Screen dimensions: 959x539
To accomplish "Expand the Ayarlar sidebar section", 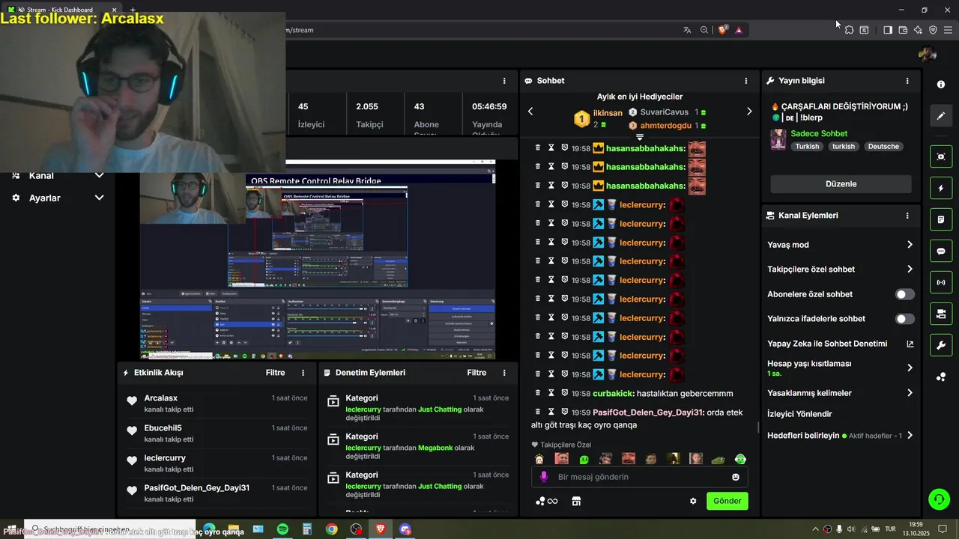I will (x=99, y=198).
